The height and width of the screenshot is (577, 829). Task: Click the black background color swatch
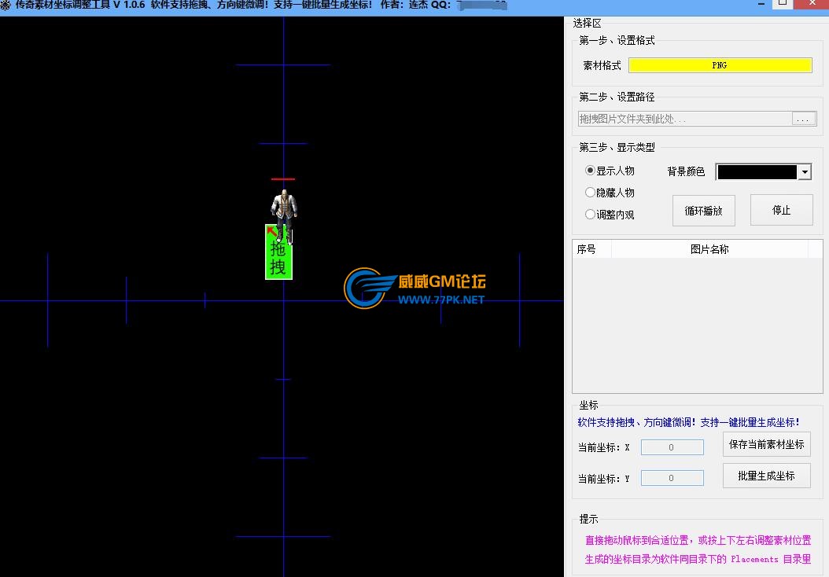[757, 171]
